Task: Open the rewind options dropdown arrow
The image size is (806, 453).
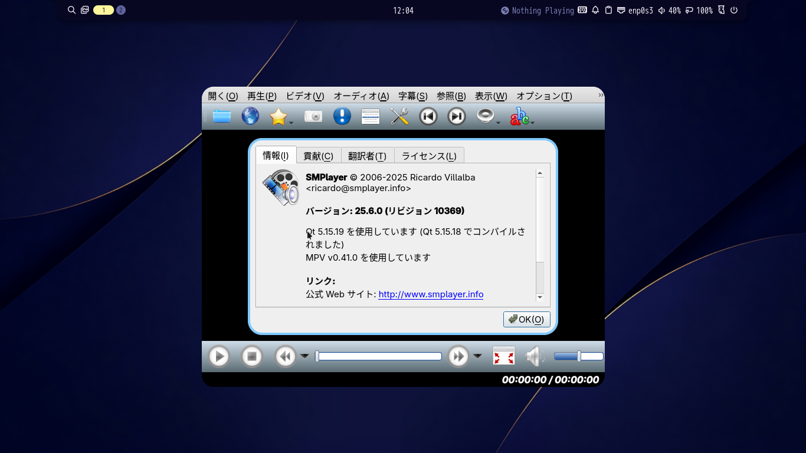Action: pyautogui.click(x=304, y=356)
